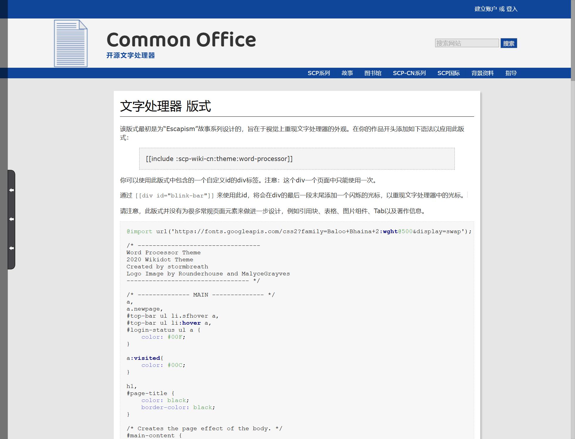The height and width of the screenshot is (439, 575).
Task: Open the 图书馆 navigation menu
Action: pyautogui.click(x=373, y=73)
